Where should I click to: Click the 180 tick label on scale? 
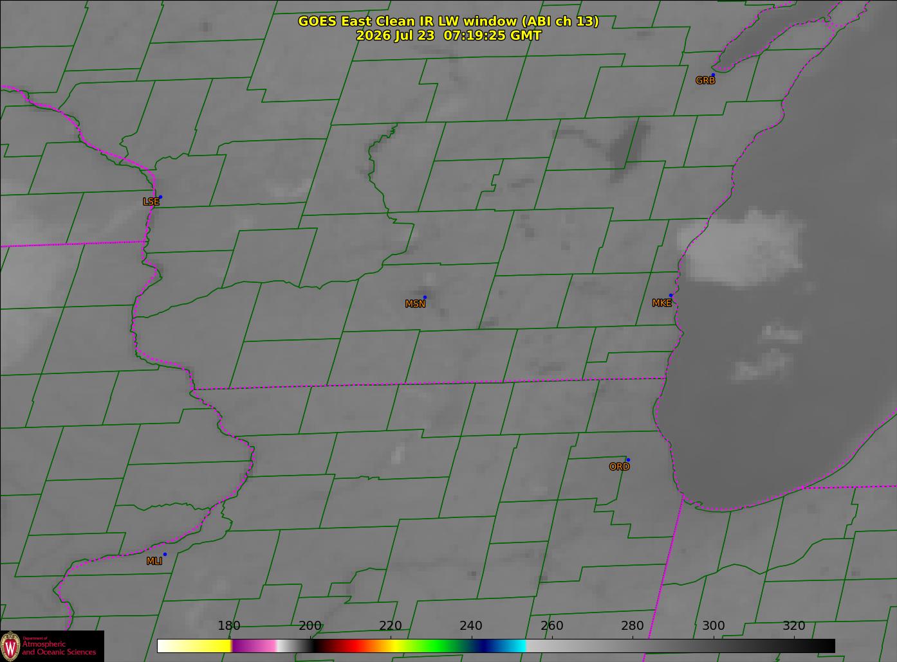pos(228,625)
